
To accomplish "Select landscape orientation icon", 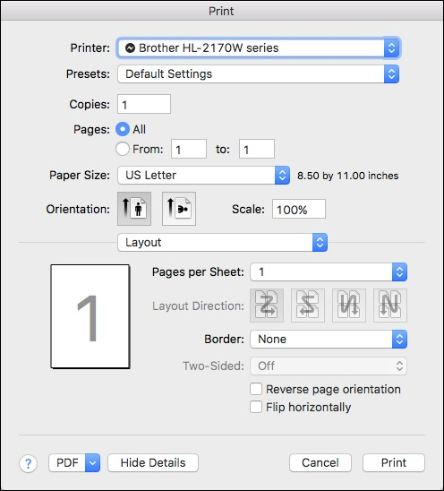I will 179,209.
